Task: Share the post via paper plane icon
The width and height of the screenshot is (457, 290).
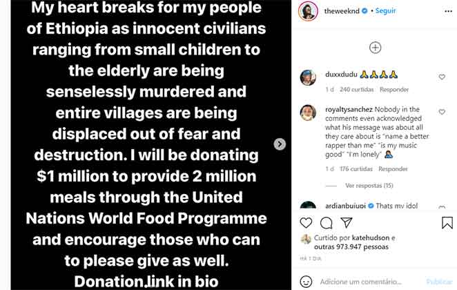Action: (x=347, y=223)
